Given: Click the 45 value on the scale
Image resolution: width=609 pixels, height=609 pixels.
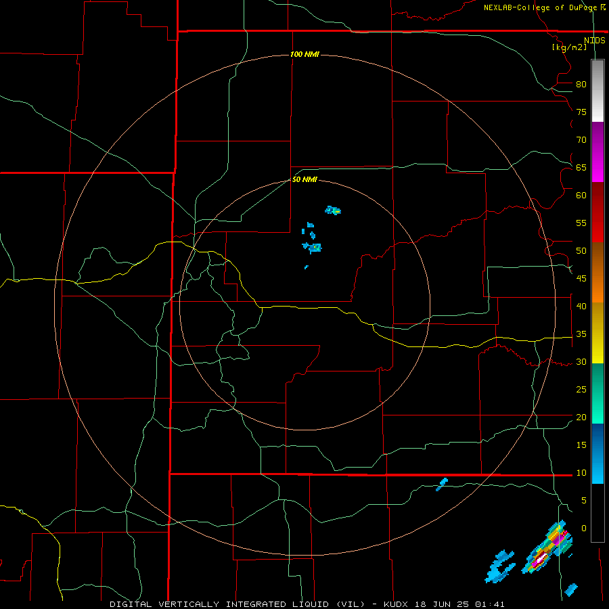Looking at the screenshot, I should point(581,279).
